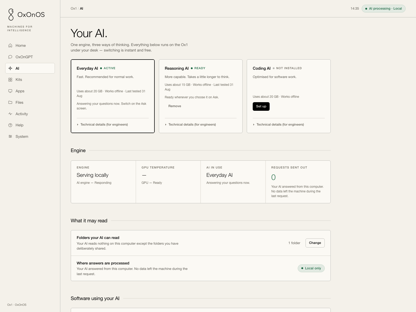Select the Everyday AI card title
This screenshot has height=312, width=416.
point(87,68)
